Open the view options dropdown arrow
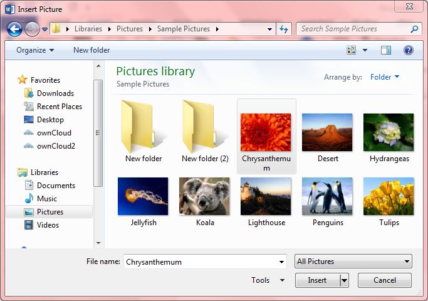This screenshot has height=301, width=428. coord(365,50)
